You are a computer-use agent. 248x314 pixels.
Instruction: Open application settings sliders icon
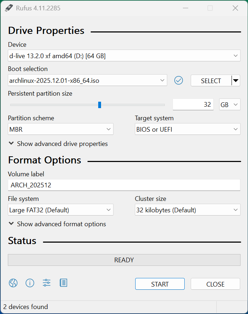[x=47, y=283]
